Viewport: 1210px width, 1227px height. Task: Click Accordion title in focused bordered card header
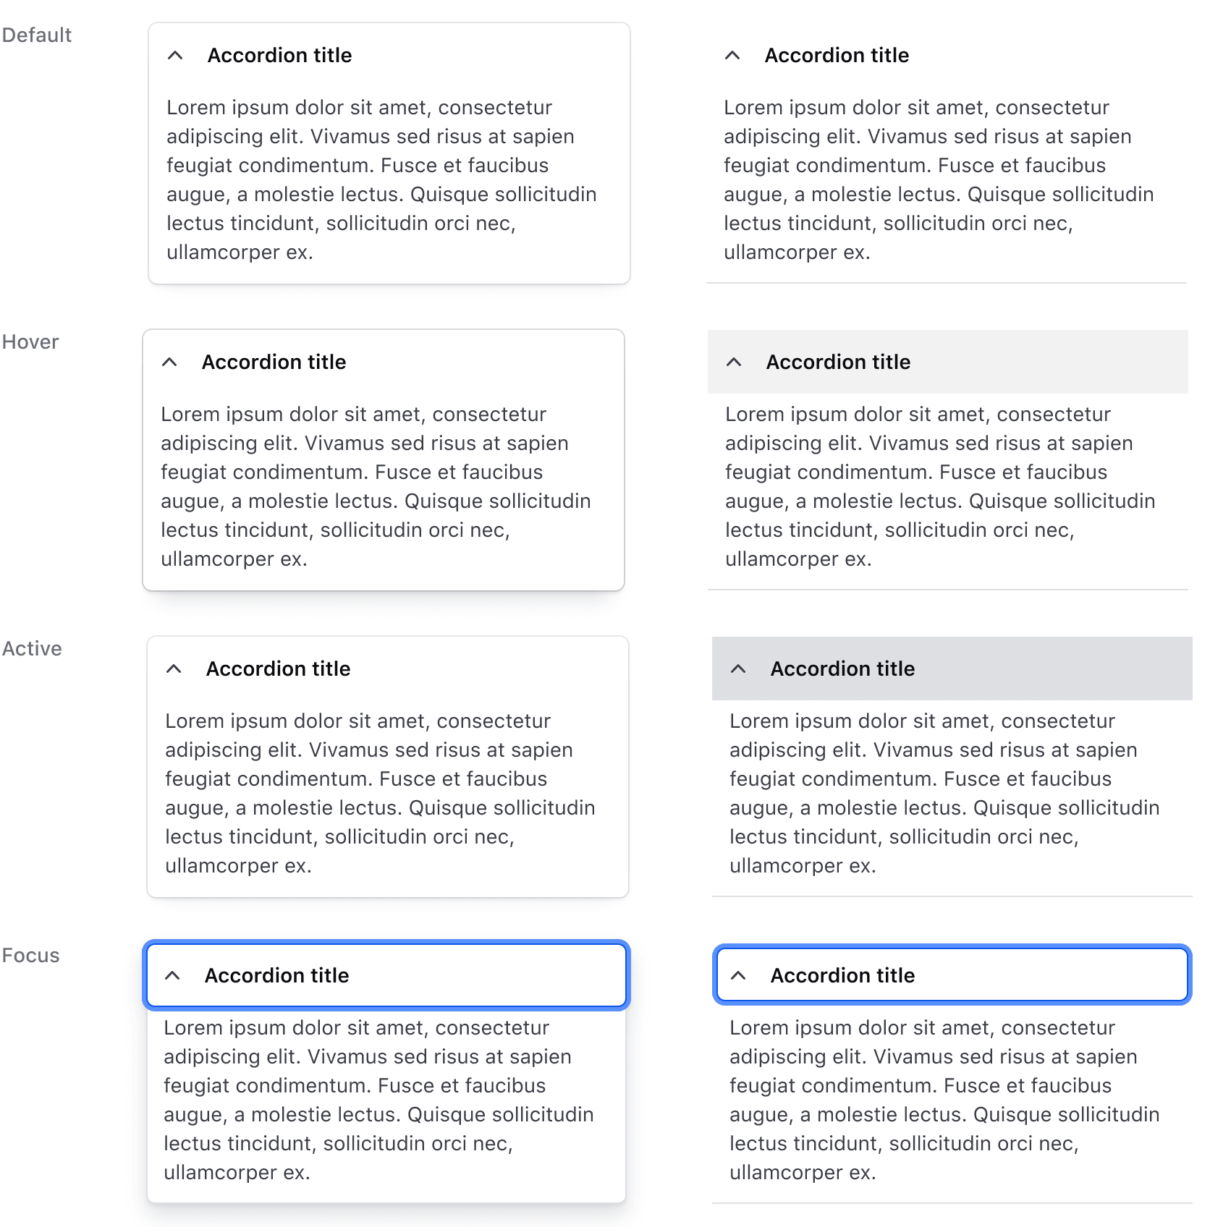coord(276,976)
